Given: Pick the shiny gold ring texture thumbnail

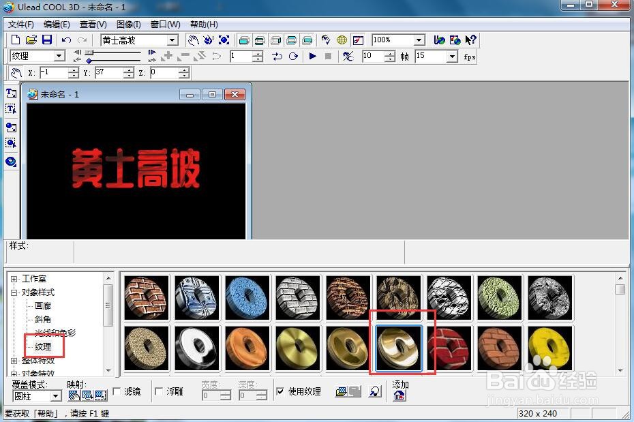Looking at the screenshot, I should (x=399, y=348).
